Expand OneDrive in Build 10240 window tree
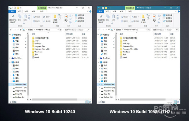Screen dimensions: 189x121 [10, 58]
